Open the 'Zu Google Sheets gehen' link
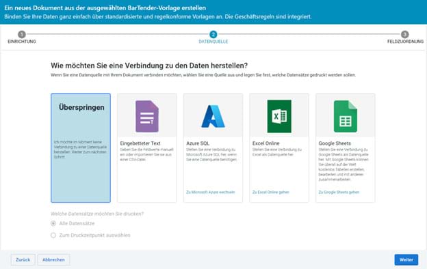The width and height of the screenshot is (427, 269). (x=339, y=192)
